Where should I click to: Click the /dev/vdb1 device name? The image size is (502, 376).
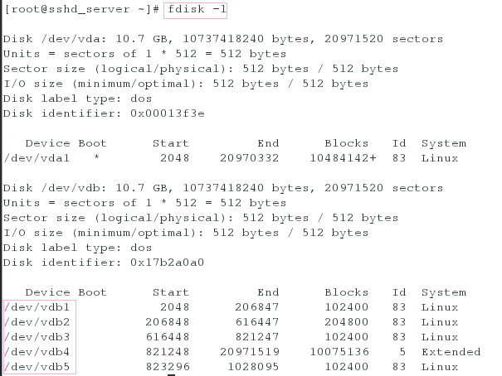pyautogui.click(x=37, y=307)
